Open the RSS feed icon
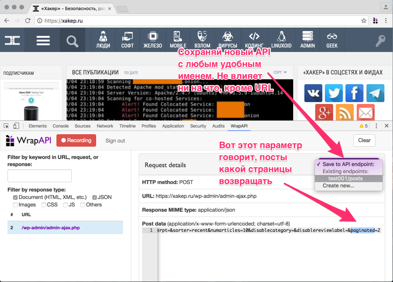The width and height of the screenshot is (393, 282). [x=345, y=113]
